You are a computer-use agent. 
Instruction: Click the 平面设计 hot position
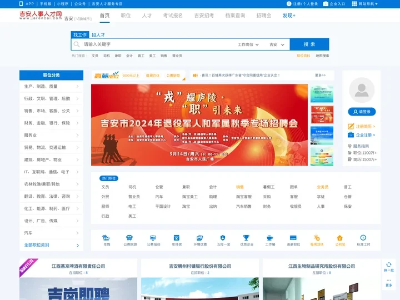(163, 206)
